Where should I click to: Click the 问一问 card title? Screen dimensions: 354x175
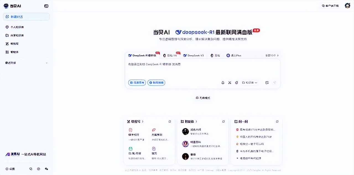243,121
